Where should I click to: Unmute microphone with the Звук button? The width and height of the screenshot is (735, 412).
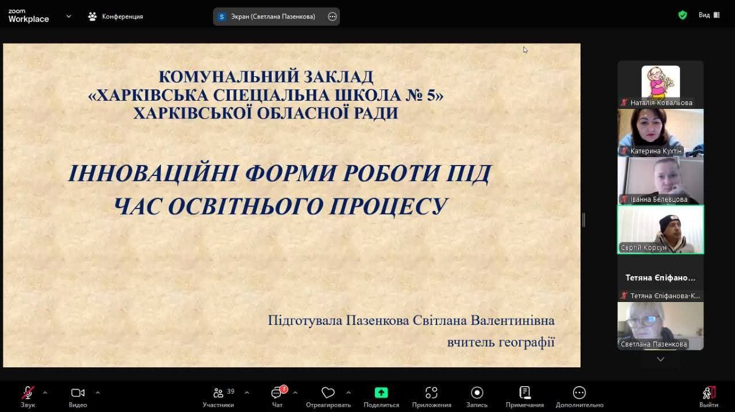[28, 393]
